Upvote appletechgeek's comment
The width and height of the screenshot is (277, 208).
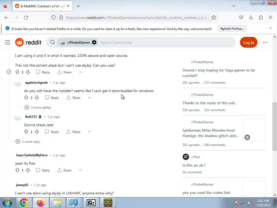[x=26, y=97]
